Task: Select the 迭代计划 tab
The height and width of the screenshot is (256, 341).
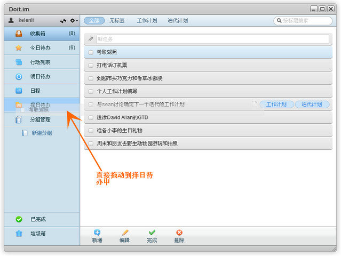Action: (x=177, y=21)
